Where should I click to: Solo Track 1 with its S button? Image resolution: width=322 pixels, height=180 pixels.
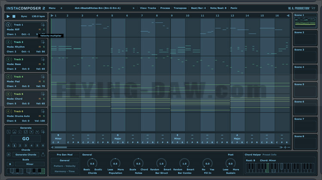pyautogui.click(x=44, y=30)
